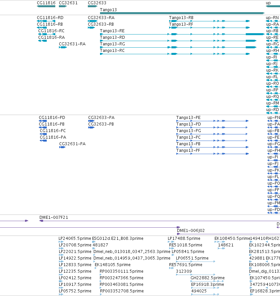Screen dimensions: 280x296
Task: Click the up-RD transcript label
Action: pyautogui.click(x=272, y=110)
